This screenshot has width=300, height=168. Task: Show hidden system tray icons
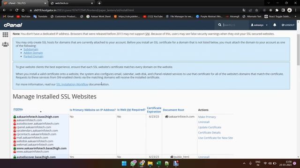pyautogui.click(x=244, y=163)
